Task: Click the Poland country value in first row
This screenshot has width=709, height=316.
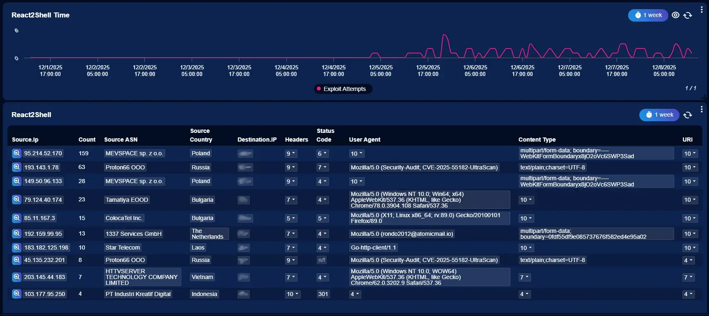Action: 201,153
